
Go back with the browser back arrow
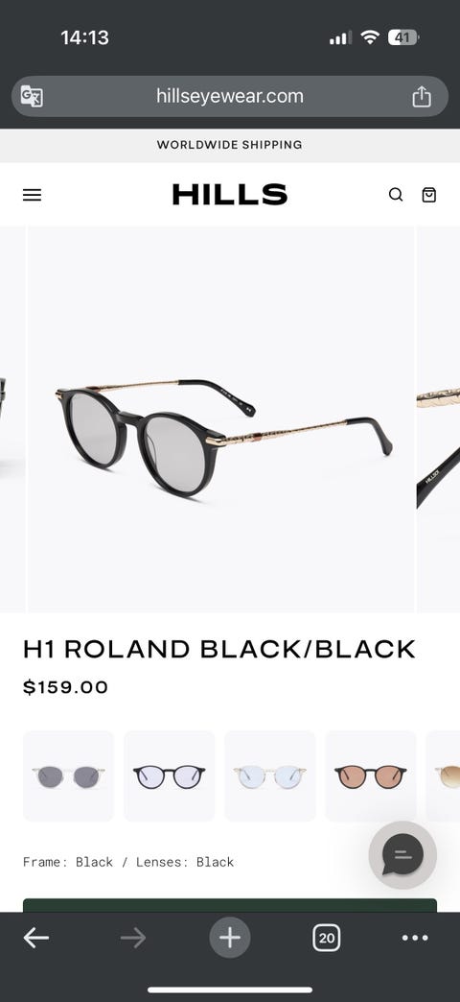pos(35,938)
